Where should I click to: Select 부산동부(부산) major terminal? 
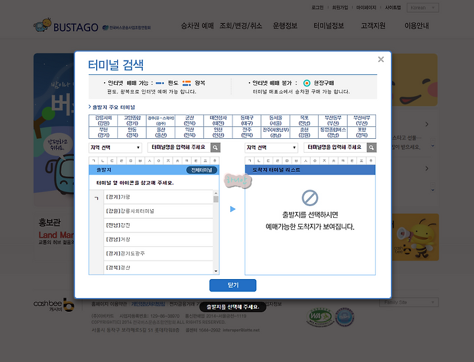tap(333, 120)
